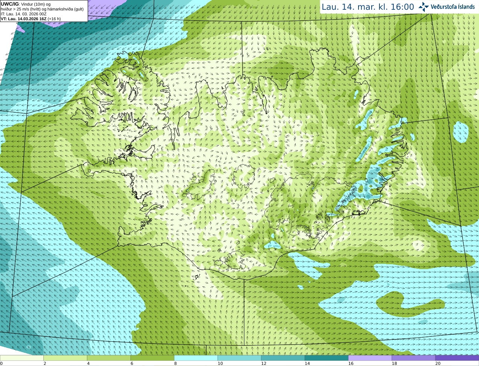This screenshot has height=366, width=479.
Task: Click the legend scale label '2'
Action: pos(45,363)
